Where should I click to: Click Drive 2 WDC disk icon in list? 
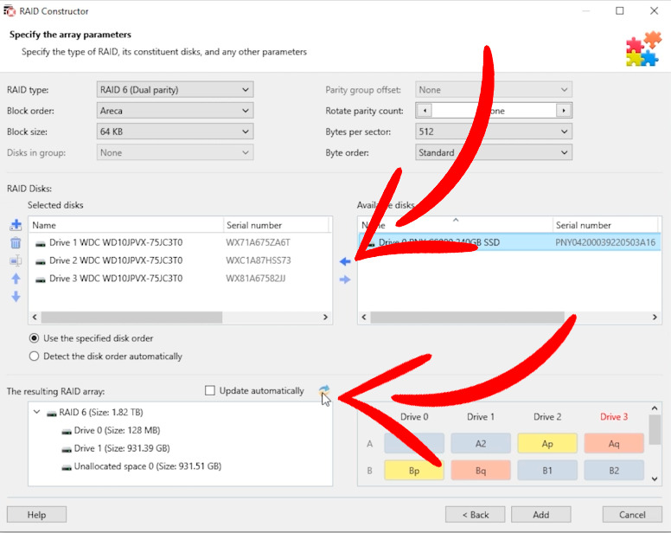point(41,261)
